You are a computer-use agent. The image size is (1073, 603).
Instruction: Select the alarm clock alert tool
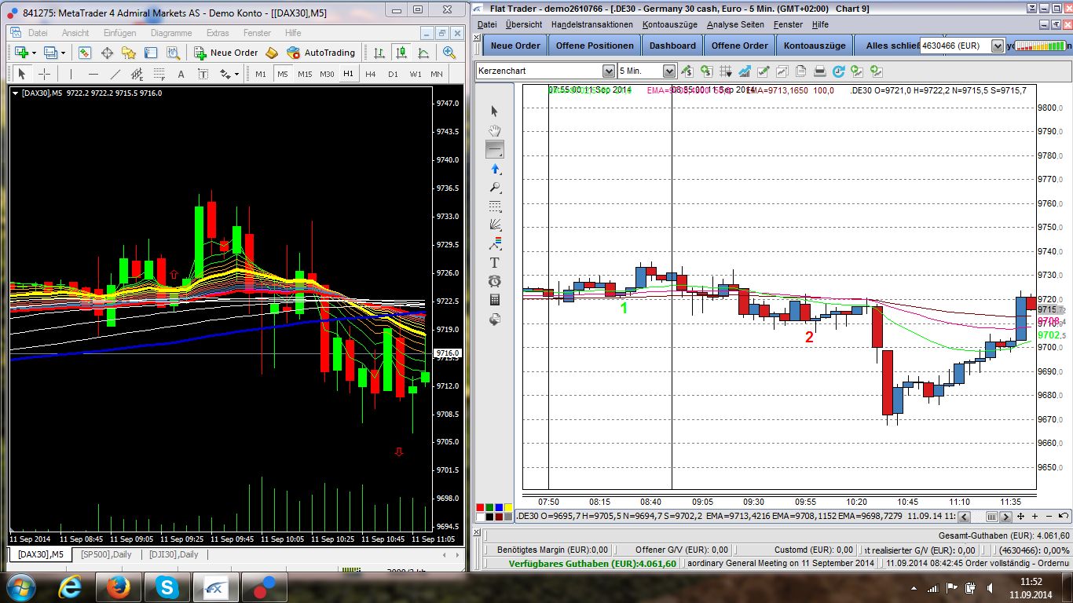coord(494,281)
